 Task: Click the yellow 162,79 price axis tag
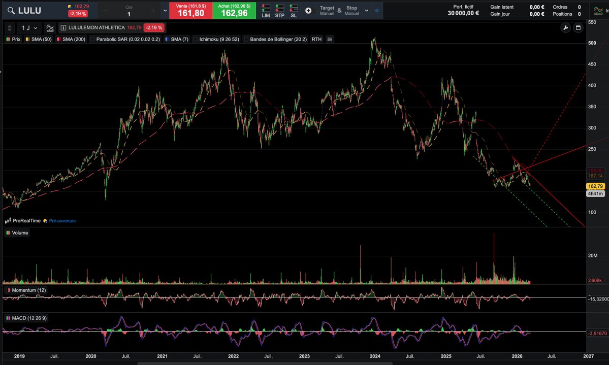click(595, 186)
